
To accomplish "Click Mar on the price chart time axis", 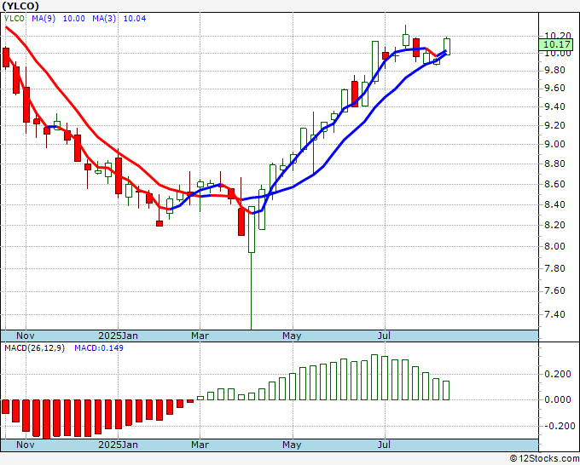I will (x=200, y=336).
